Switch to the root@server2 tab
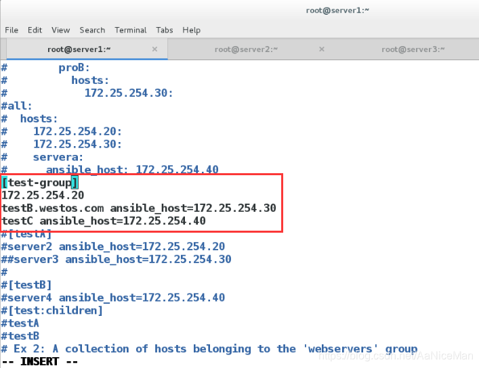 click(x=246, y=49)
